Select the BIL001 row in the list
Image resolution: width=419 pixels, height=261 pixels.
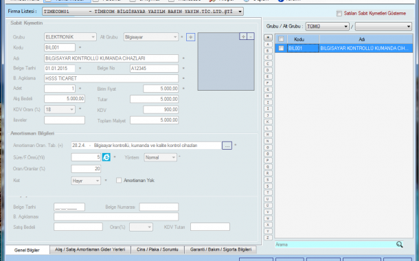[344, 48]
